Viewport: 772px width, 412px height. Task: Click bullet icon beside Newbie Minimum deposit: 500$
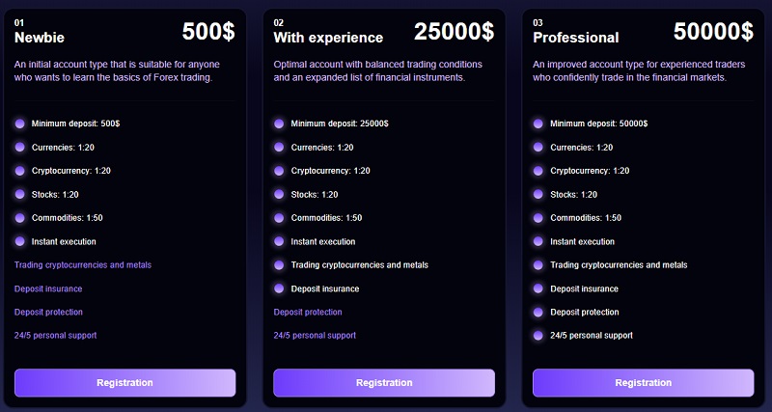[x=20, y=124]
